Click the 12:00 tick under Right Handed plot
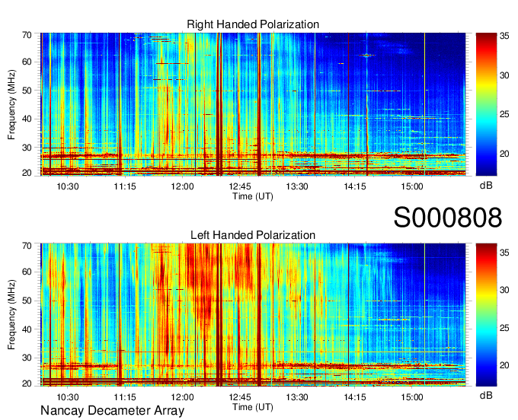Screen dimensions: 518x420 182,186
